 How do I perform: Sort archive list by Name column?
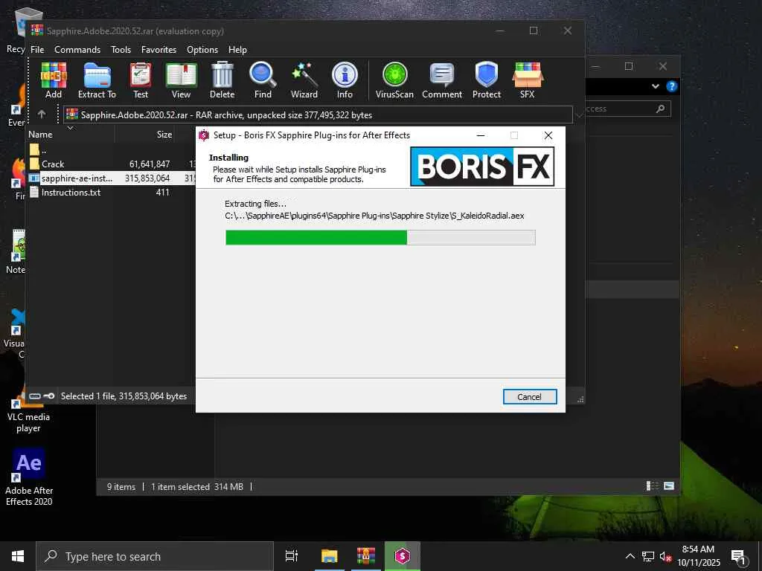tap(71, 135)
